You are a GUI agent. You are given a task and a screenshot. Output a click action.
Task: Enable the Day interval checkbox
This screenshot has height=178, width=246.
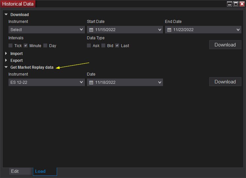[x=45, y=45]
